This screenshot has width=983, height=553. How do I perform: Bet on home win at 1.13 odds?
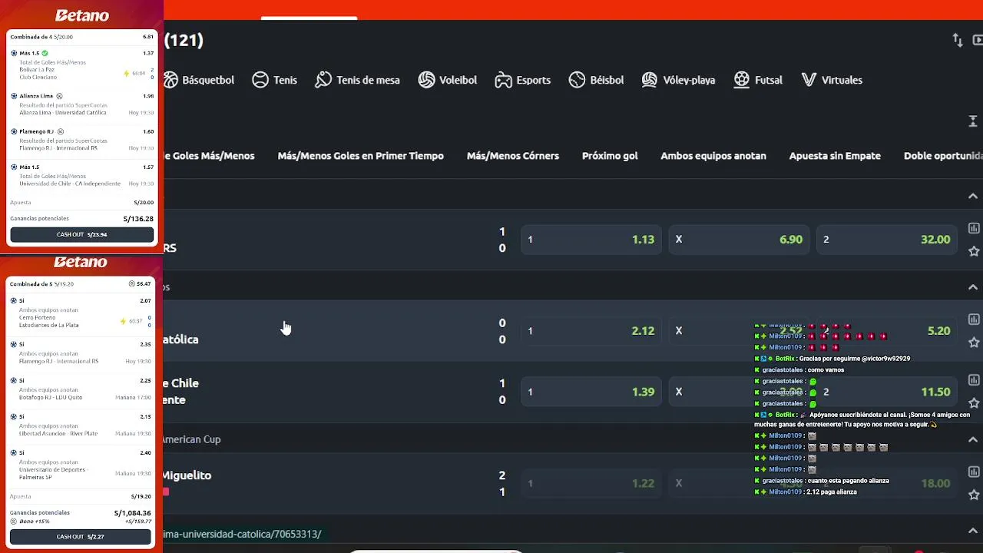(x=591, y=240)
